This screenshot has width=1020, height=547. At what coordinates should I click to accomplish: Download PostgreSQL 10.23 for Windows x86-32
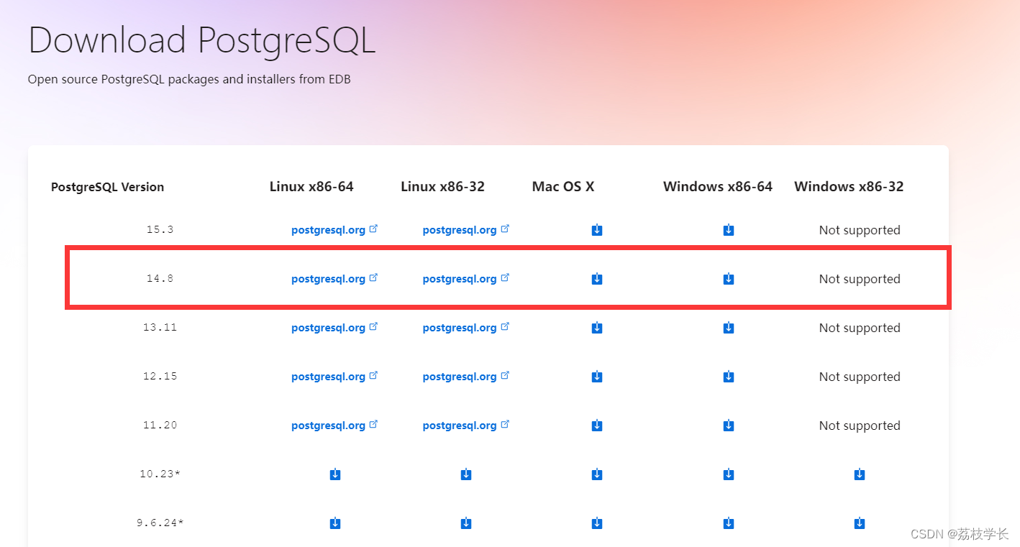click(860, 474)
